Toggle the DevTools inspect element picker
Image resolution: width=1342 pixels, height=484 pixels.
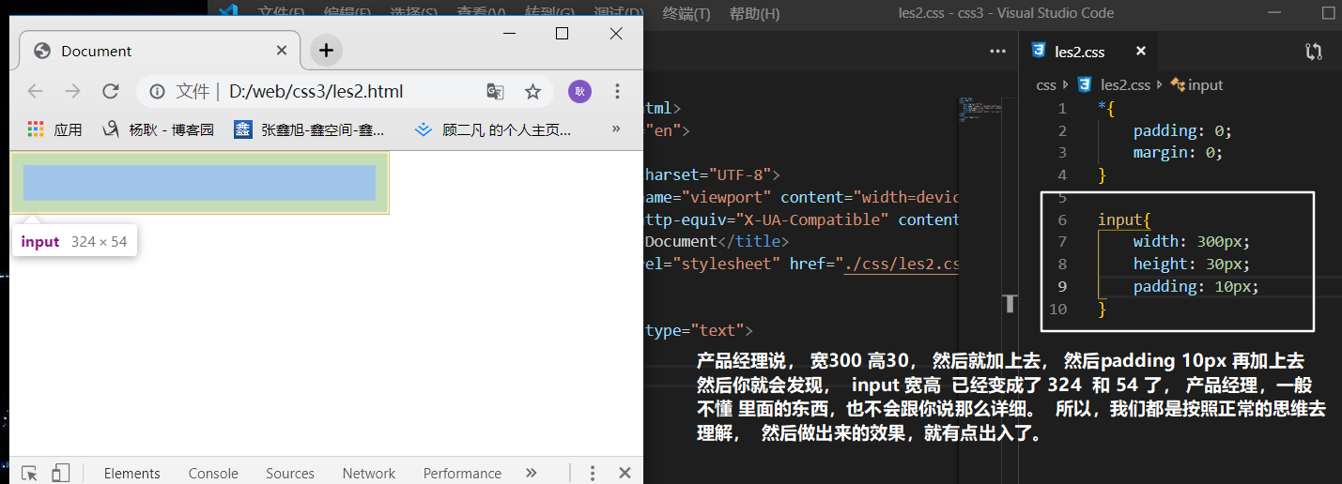(29, 473)
